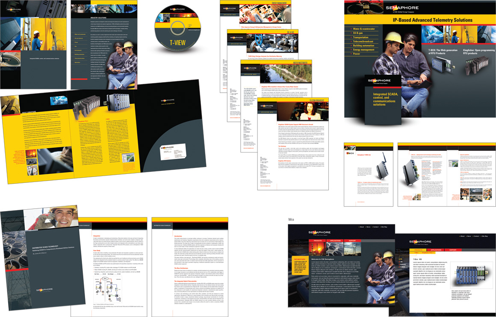Image resolution: width=496 pixels, height=317 pixels.
Task: Click News link on Welcome to CSE Semaphore web page
Action: pos(368,227)
